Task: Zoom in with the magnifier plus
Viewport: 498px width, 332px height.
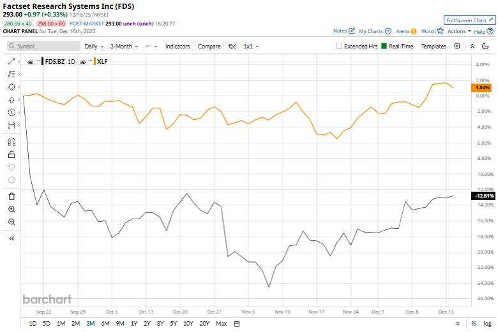Action: click(11, 209)
